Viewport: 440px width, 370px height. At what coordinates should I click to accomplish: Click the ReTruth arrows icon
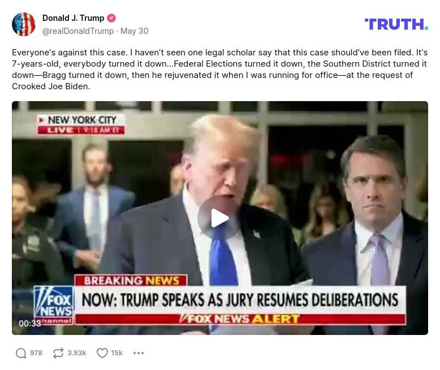[x=58, y=353]
